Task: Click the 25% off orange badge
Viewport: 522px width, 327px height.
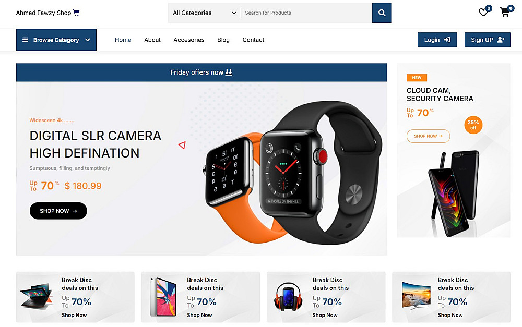Action: coord(473,125)
